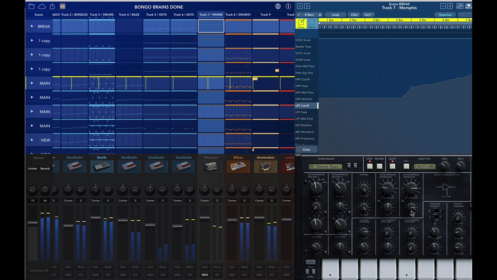Select HPF Cutoff automation parameter

coord(306,79)
